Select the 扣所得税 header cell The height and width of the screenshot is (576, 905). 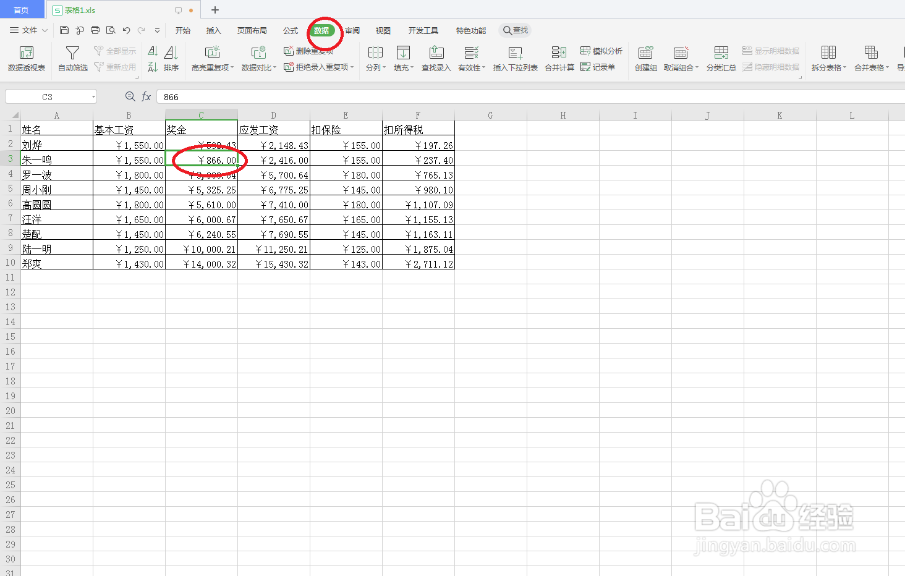click(x=419, y=129)
